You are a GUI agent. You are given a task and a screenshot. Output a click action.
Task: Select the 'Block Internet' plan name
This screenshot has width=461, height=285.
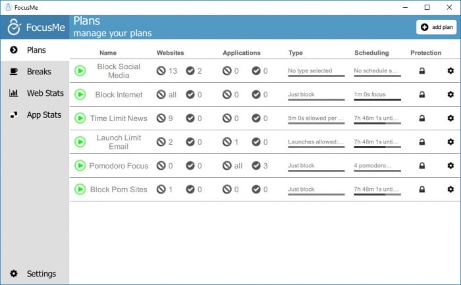[x=119, y=95]
